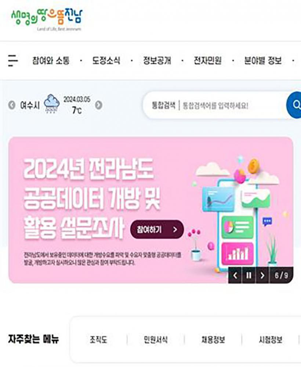Screen dimensions: 301x367
Task: Open the 채용정보 quick link
Action: [213, 340]
